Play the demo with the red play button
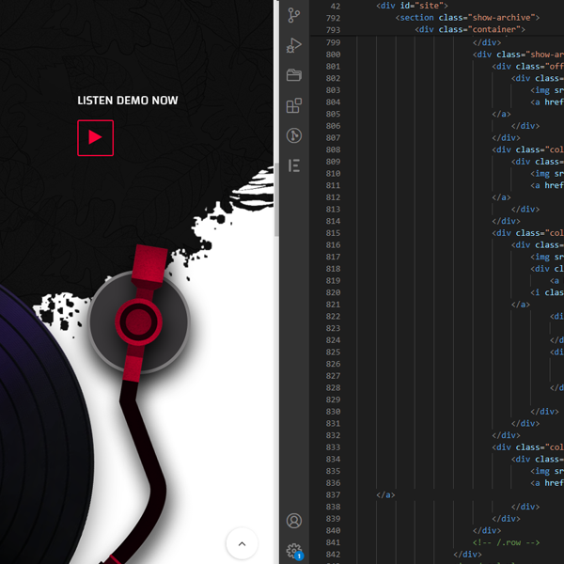 95,137
